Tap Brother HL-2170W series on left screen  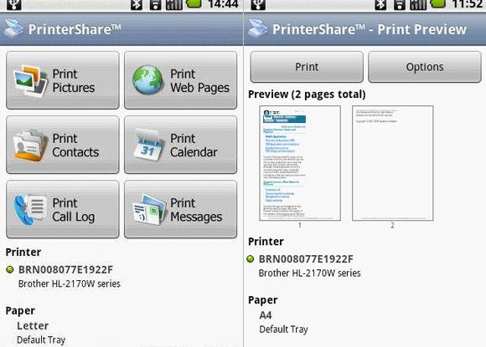tap(70, 283)
